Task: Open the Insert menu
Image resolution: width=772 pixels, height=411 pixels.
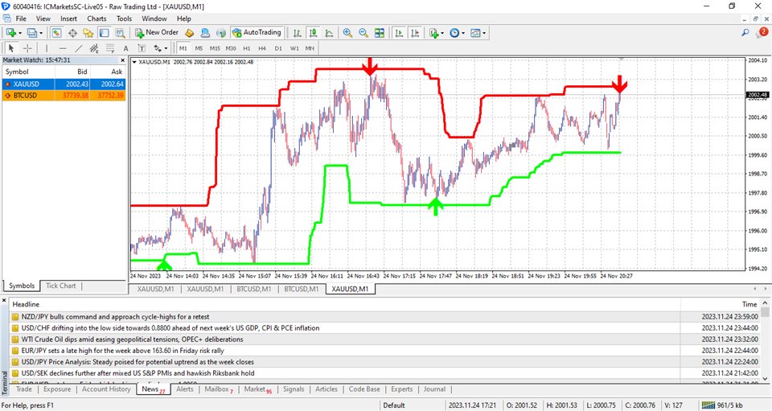Action: tap(68, 18)
